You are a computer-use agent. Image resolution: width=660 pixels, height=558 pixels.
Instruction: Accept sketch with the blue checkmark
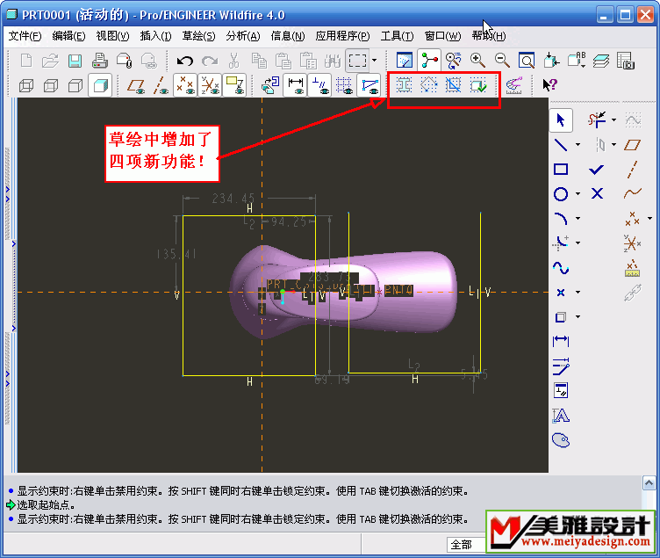[x=597, y=170]
